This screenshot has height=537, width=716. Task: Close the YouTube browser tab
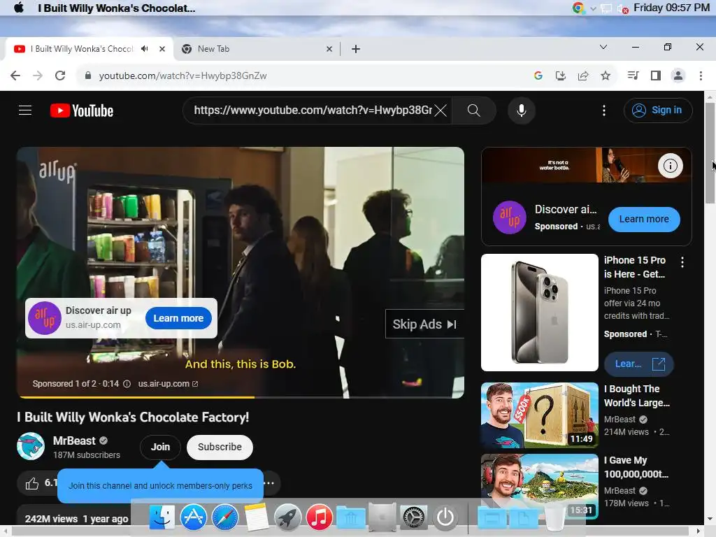pyautogui.click(x=162, y=49)
